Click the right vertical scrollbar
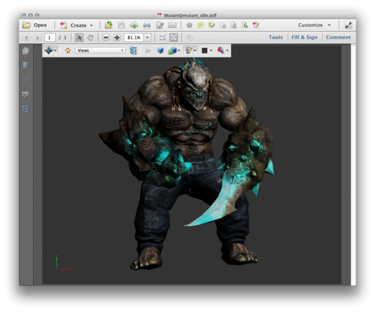 tap(353, 164)
